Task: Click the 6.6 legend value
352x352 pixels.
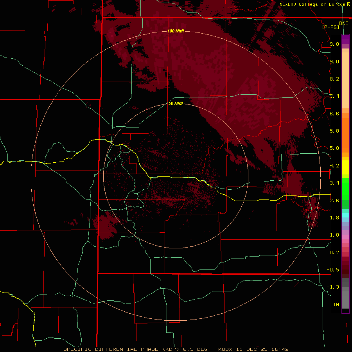Action: (x=334, y=114)
